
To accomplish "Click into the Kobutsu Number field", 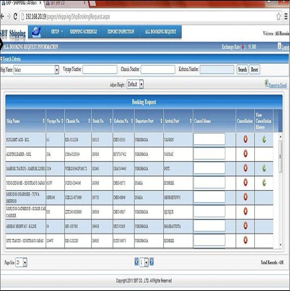I will tap(217, 69).
